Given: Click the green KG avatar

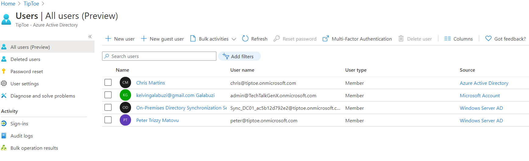Looking at the screenshot, I should 125,95.
